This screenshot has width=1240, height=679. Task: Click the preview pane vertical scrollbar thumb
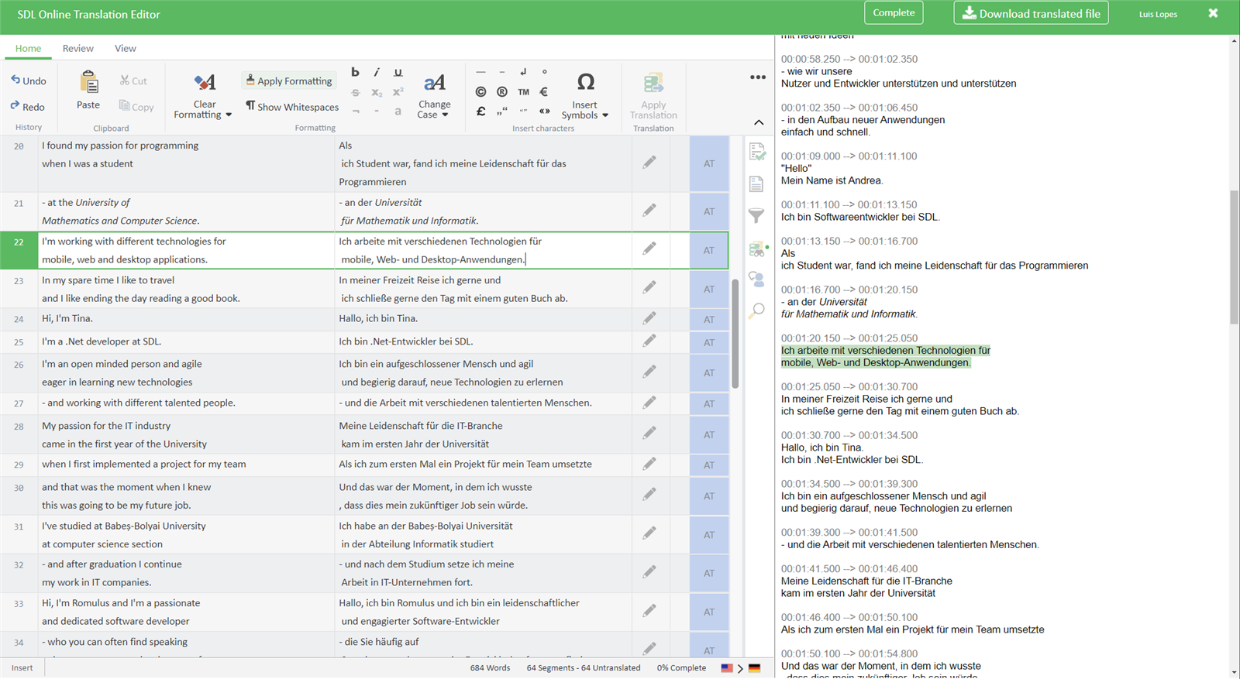[1235, 257]
